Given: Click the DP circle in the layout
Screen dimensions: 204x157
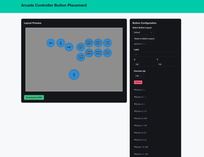Looking at the screenshot, I should [107, 53].
